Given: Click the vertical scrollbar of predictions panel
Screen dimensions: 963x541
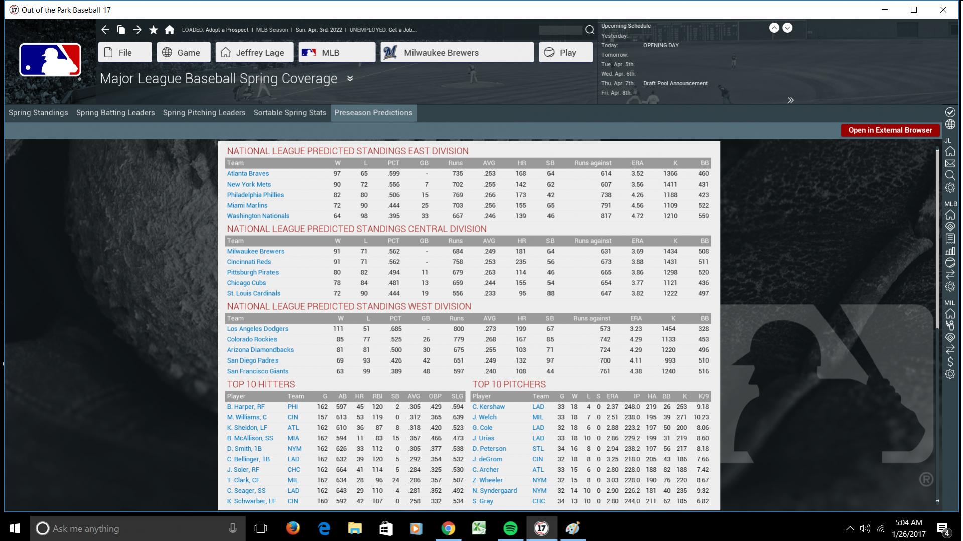Looking at the screenshot, I should 937,238.
